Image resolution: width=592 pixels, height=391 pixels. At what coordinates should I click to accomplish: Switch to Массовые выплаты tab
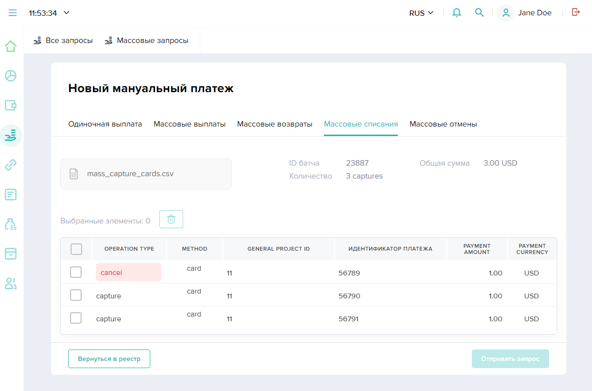189,124
